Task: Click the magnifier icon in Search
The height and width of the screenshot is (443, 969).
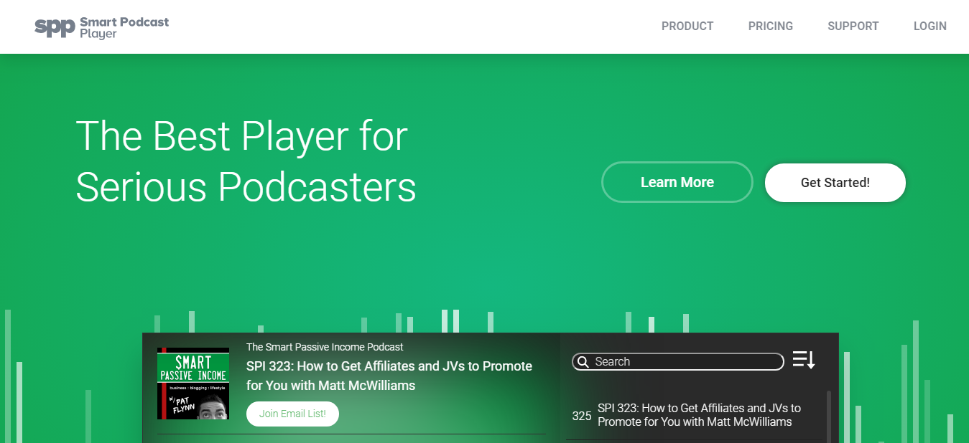Action: (583, 362)
